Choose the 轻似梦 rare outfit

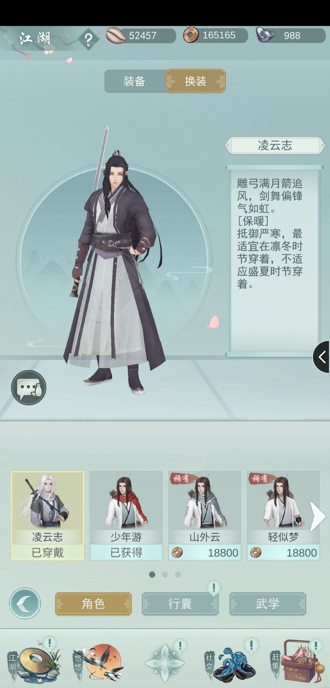(283, 516)
